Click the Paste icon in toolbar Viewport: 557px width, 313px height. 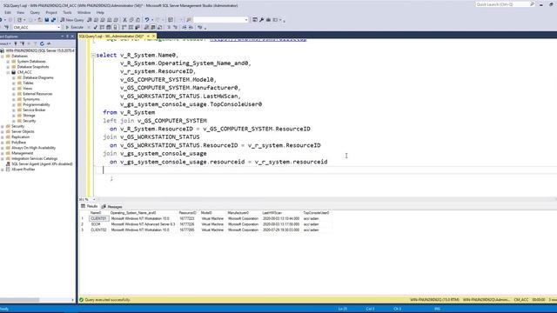pos(138,20)
